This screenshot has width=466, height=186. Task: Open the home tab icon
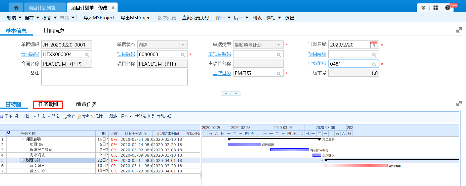tap(16, 8)
